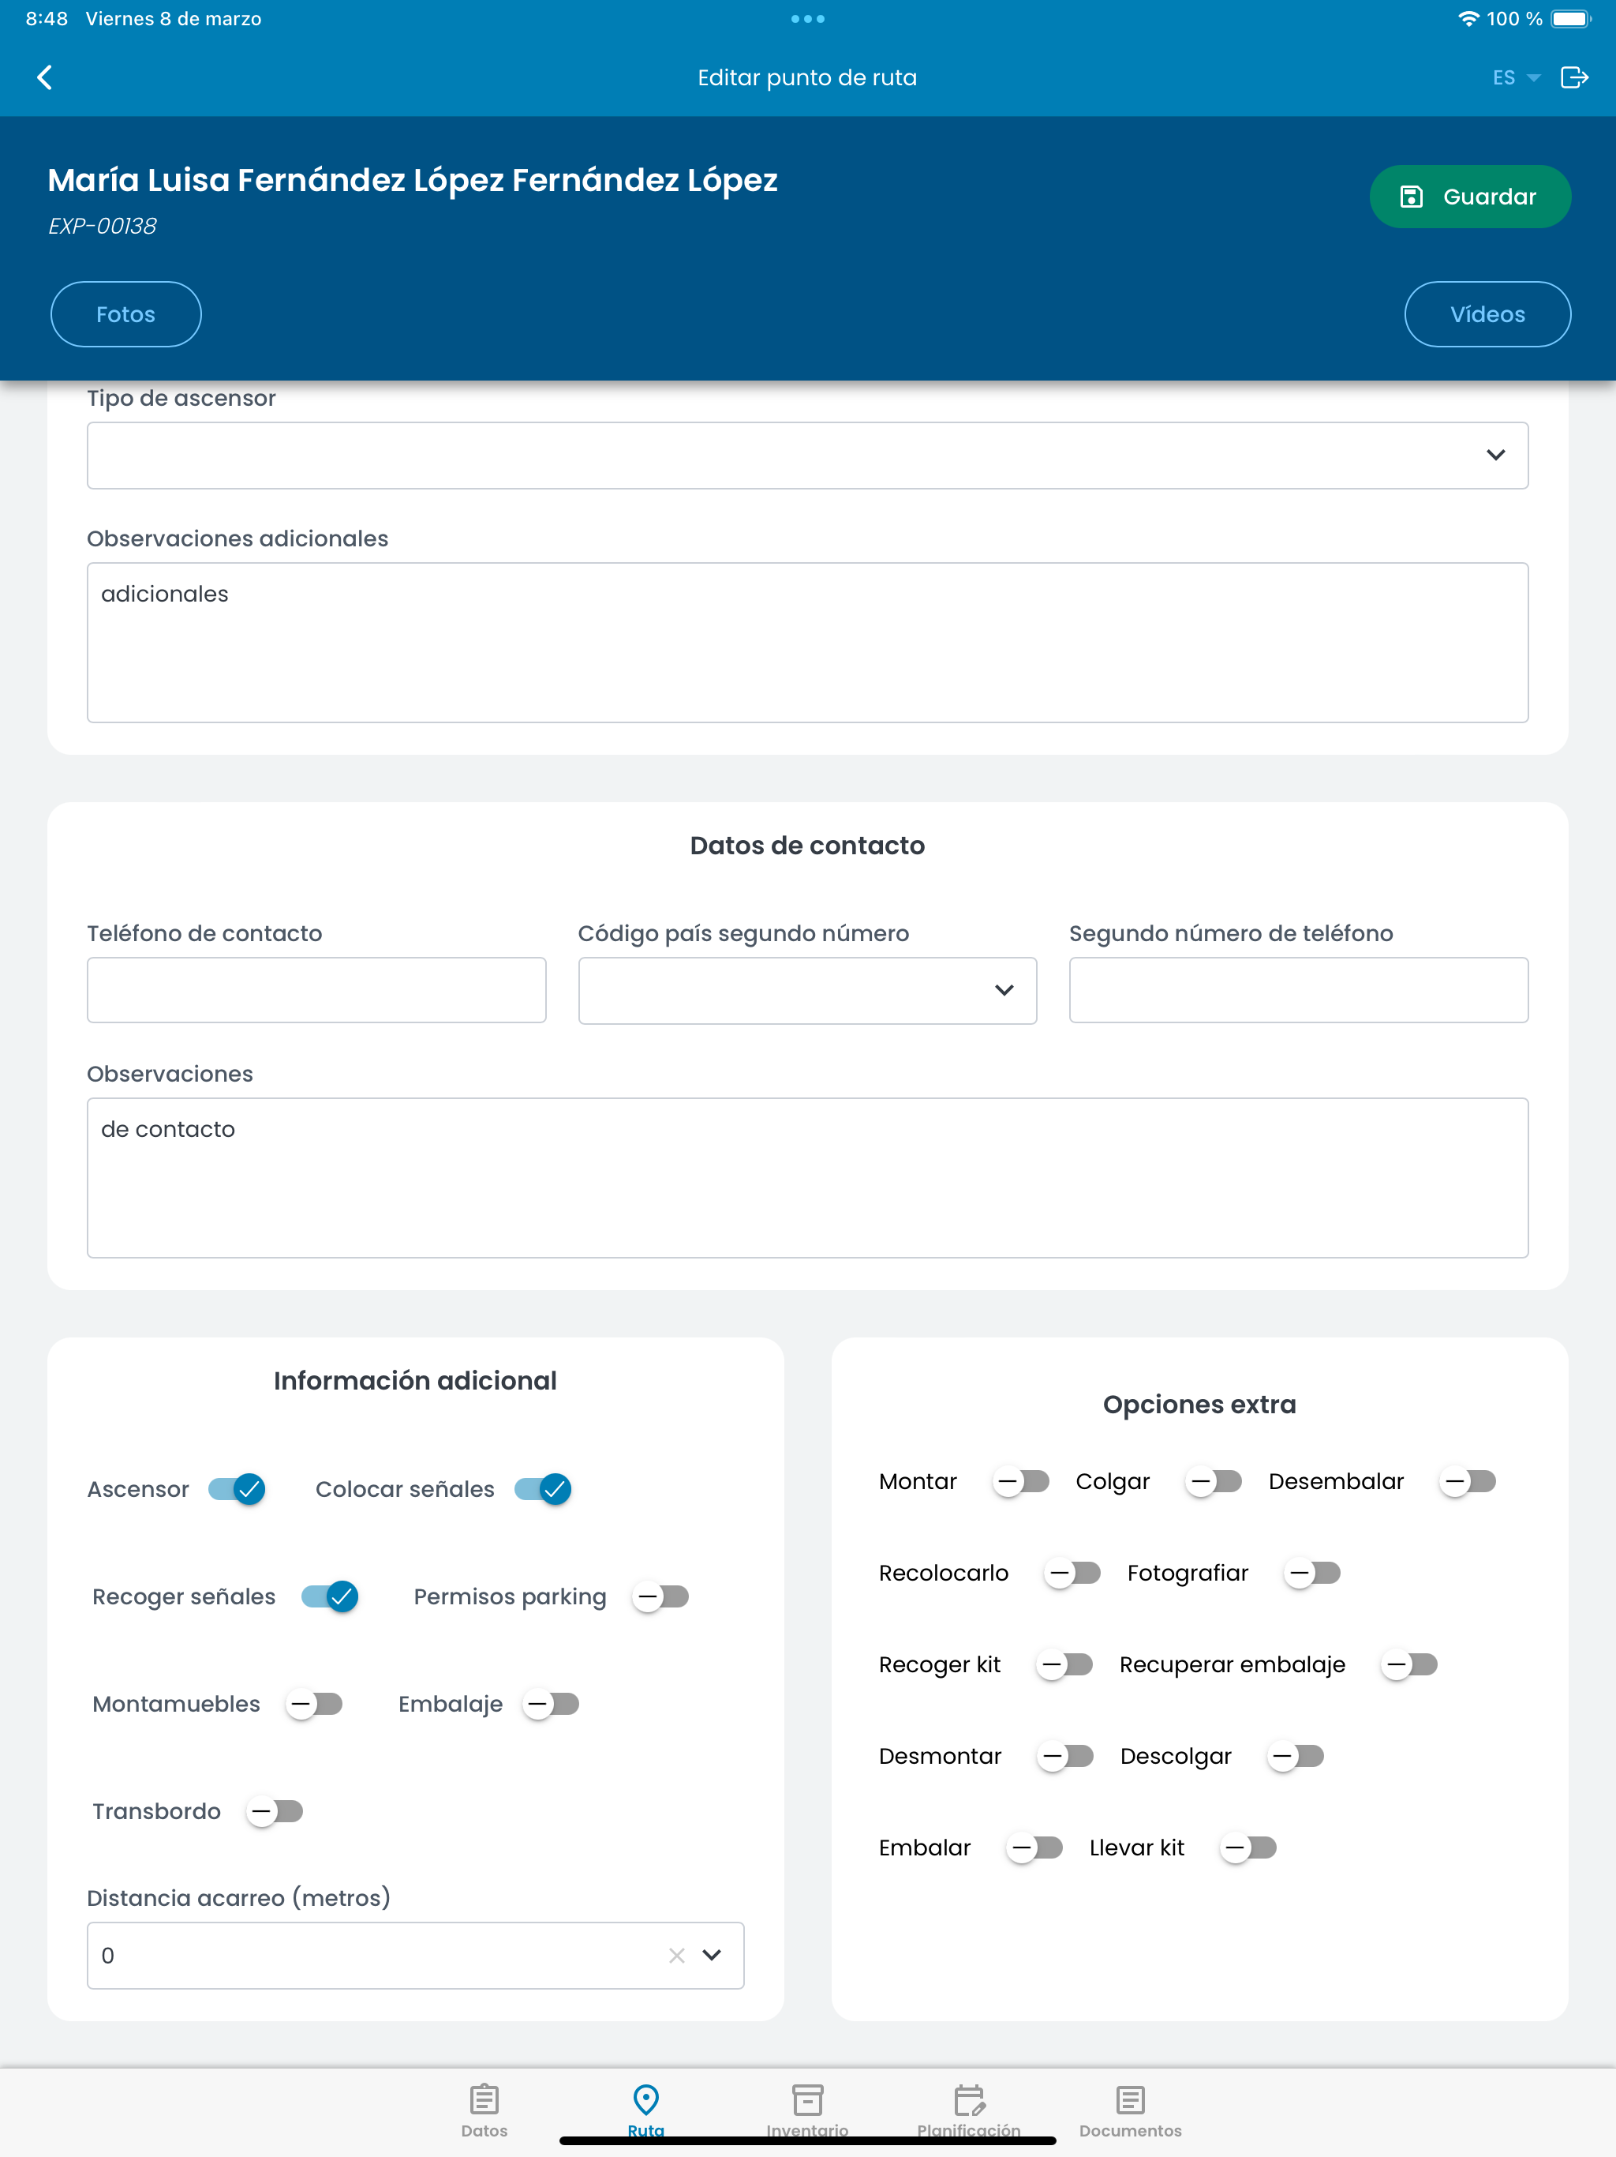This screenshot has width=1616, height=2157.
Task: Enable the Embalaje toggle
Action: point(550,1704)
